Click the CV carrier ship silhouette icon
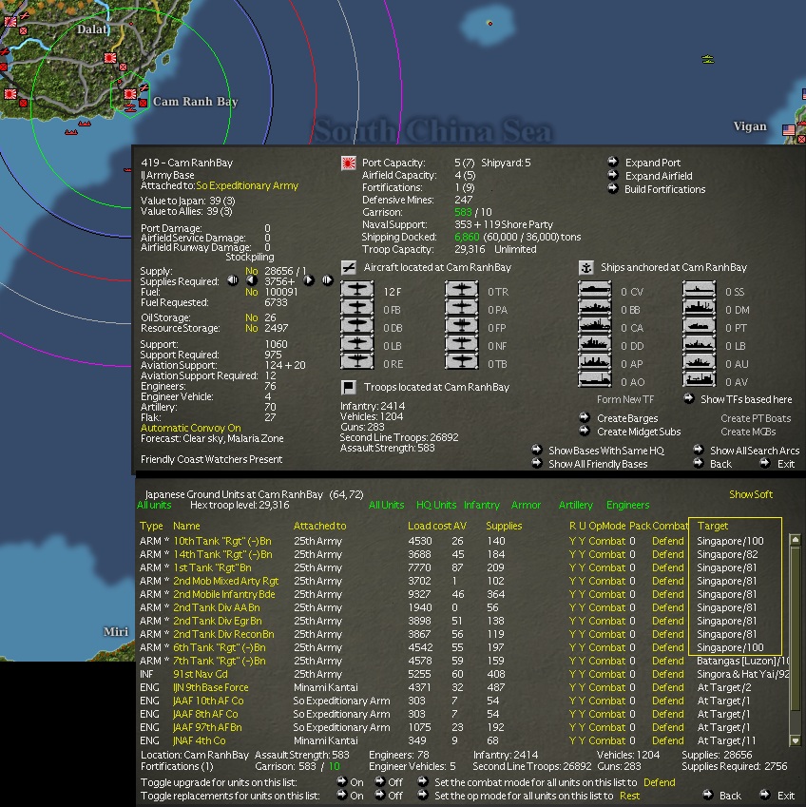 [x=595, y=291]
